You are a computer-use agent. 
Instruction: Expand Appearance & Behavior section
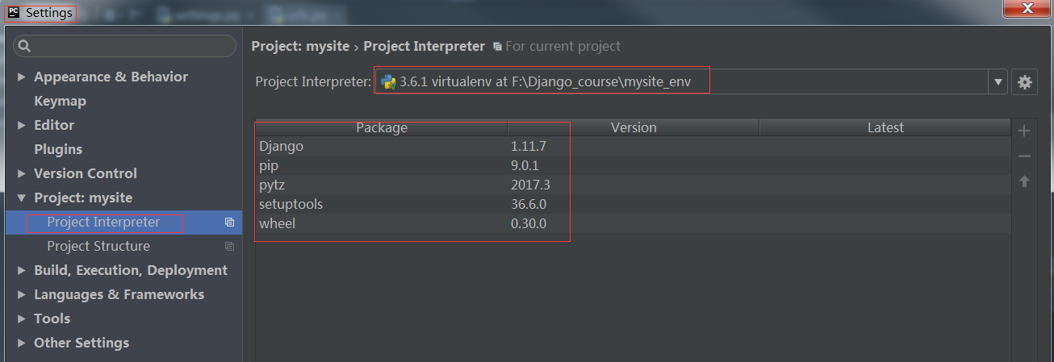(21, 77)
